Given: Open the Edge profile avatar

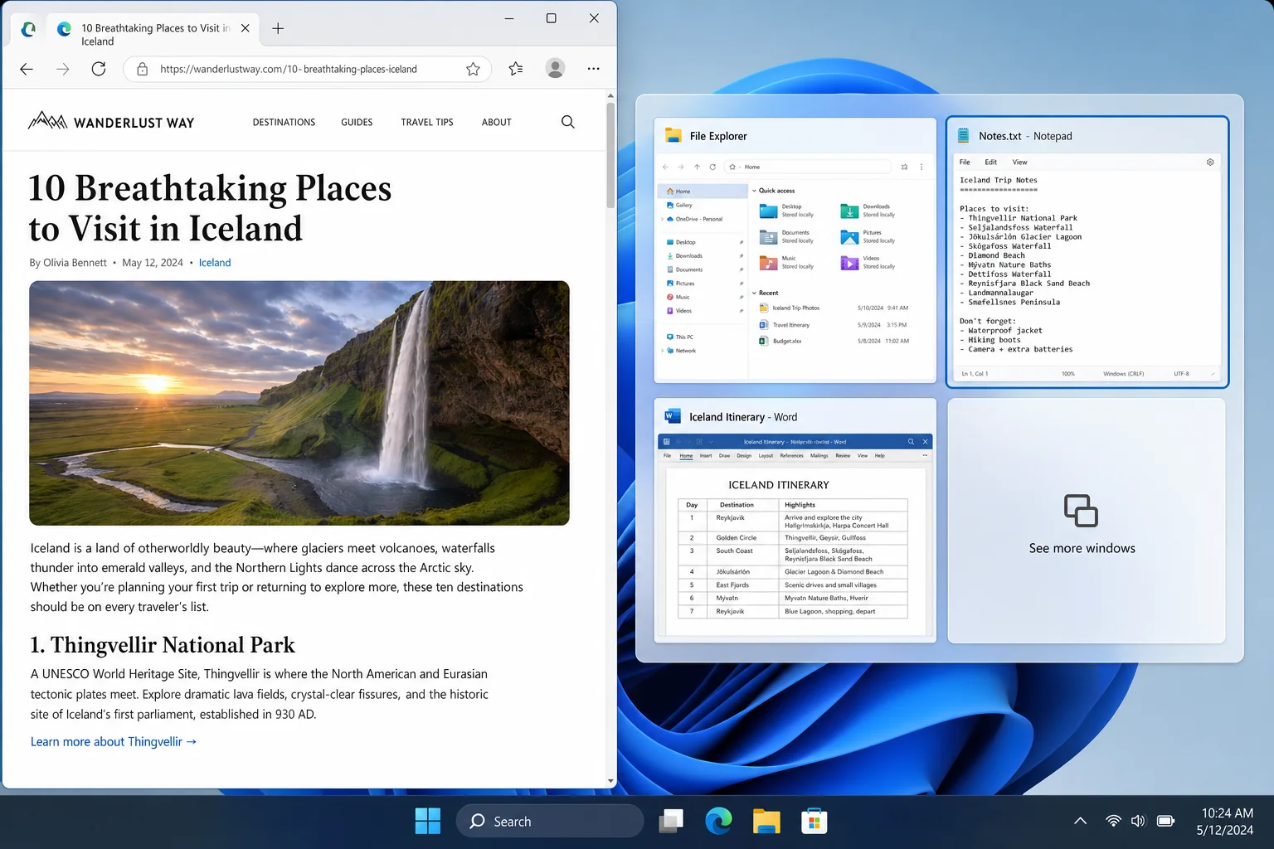Looking at the screenshot, I should pos(556,68).
